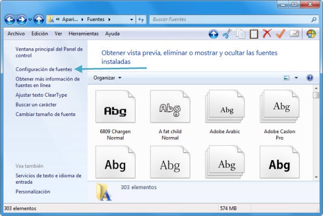The width and height of the screenshot is (323, 216).
Task: Click the red X Delete icon
Action: 267,34
